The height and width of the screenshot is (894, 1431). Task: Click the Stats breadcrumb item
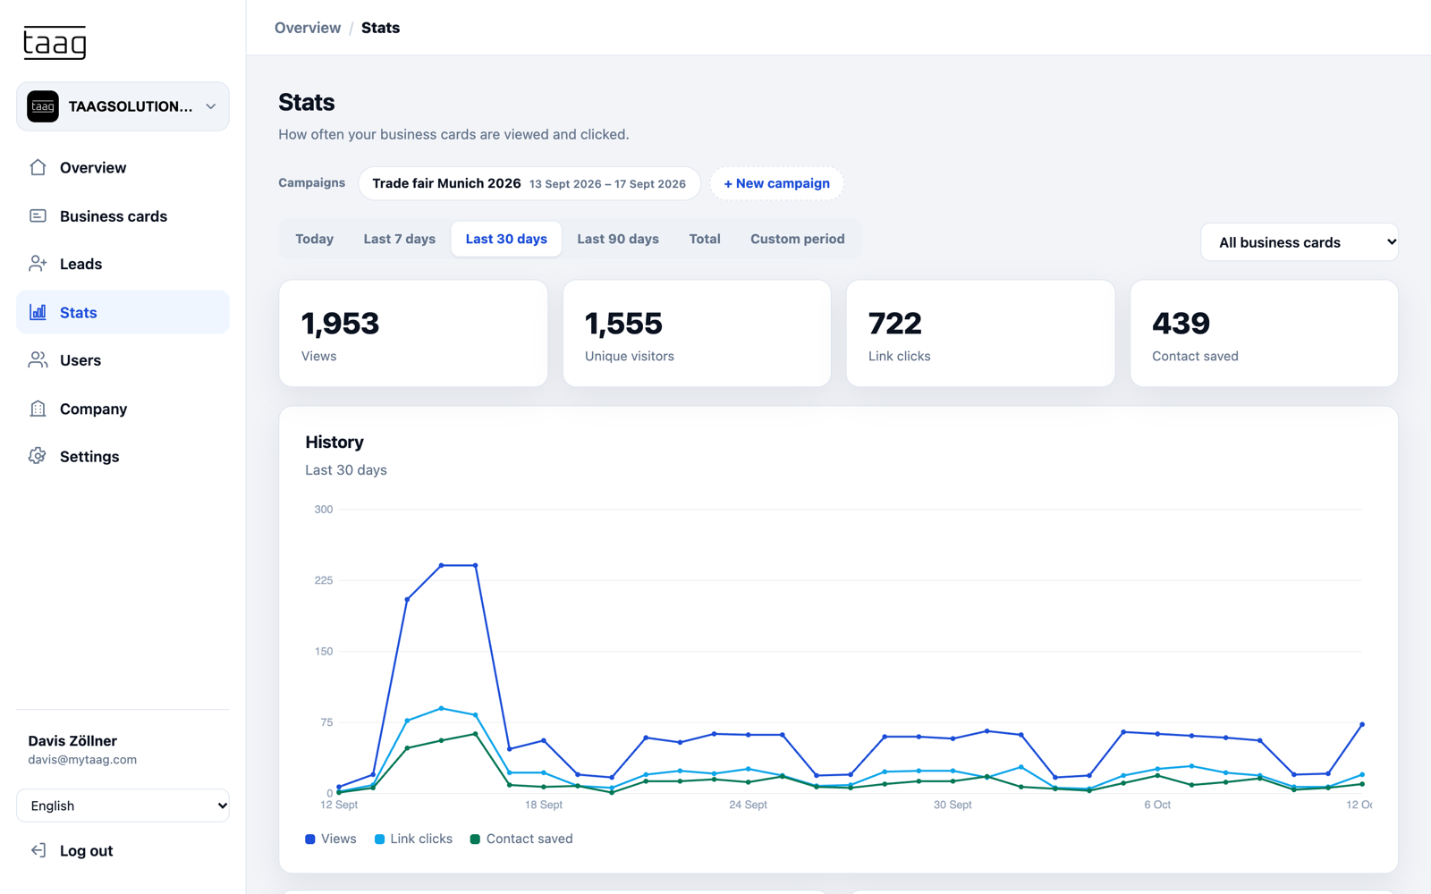coord(380,28)
